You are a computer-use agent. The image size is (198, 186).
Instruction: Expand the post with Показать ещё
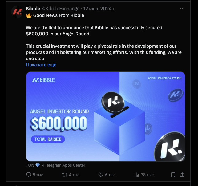click(x=41, y=65)
